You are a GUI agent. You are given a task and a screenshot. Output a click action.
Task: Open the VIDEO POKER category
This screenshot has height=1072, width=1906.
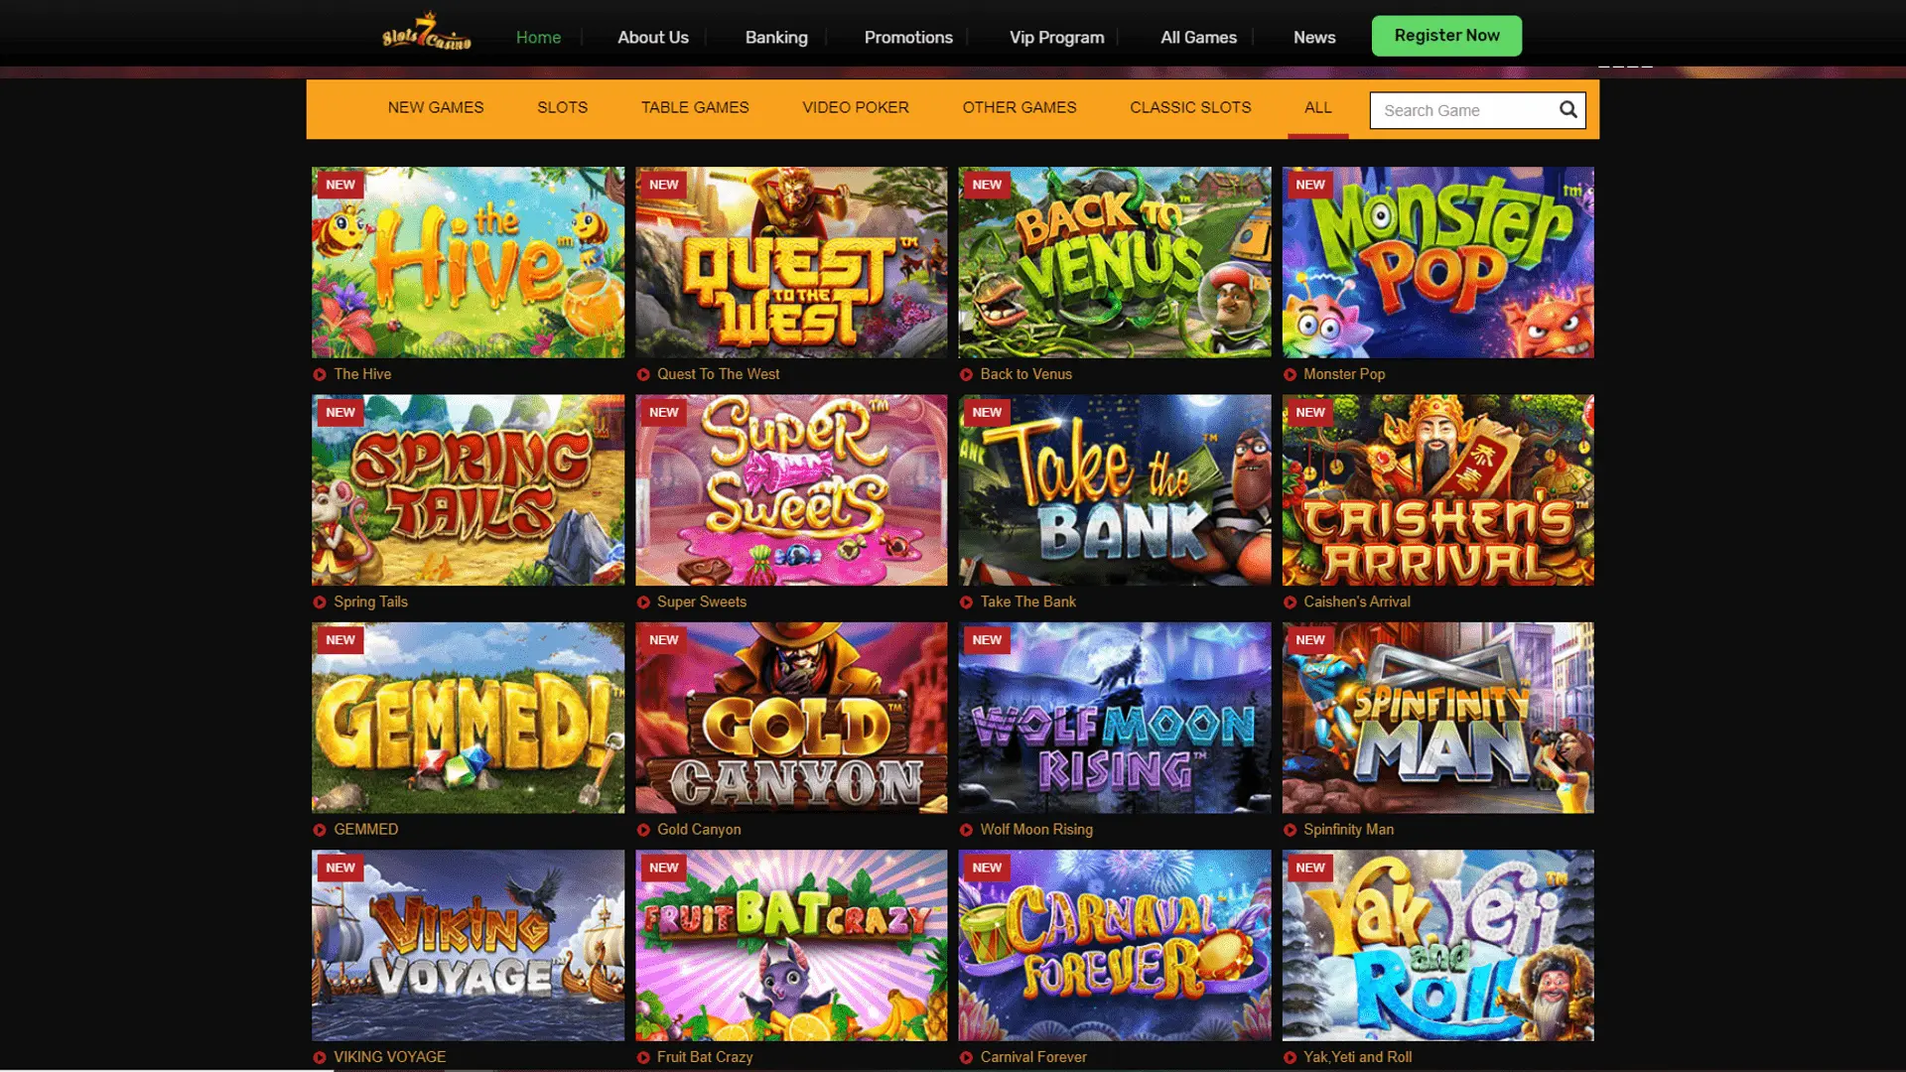[x=855, y=107]
